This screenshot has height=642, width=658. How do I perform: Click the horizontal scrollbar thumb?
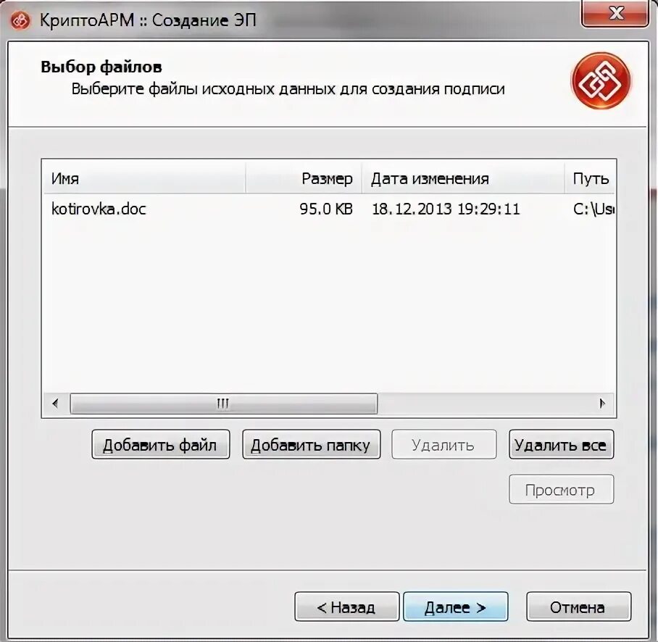[x=224, y=404]
